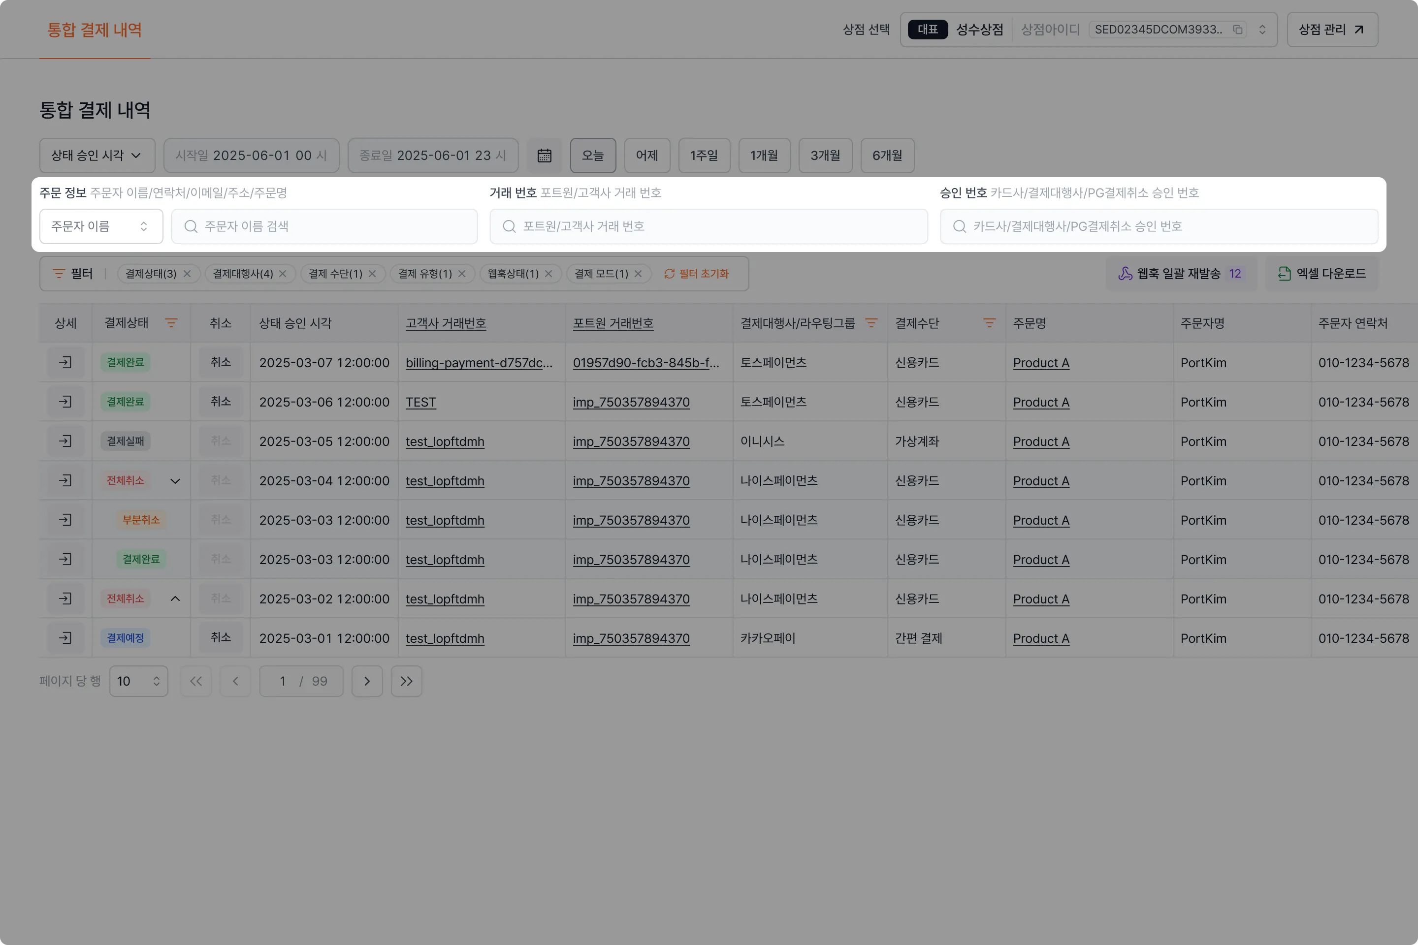Change rows per page from 10

pos(139,681)
